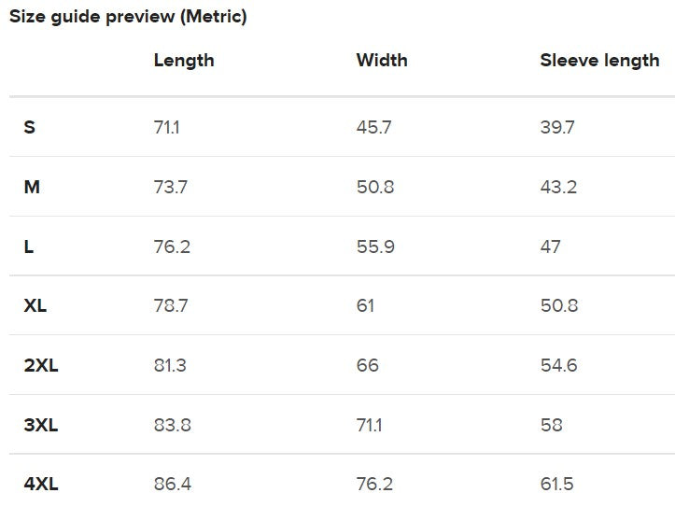Click the L size row label
This screenshot has width=675, height=507.
29,246
